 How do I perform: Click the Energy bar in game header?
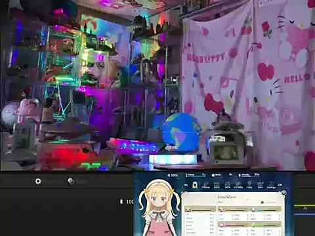click(196, 175)
